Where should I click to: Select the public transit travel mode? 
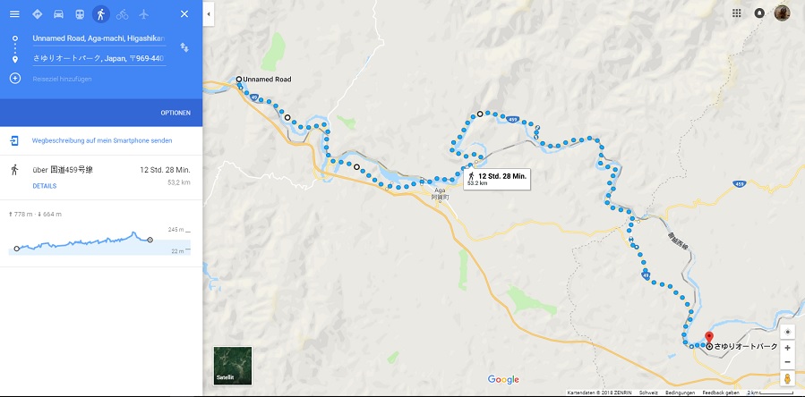(x=80, y=13)
